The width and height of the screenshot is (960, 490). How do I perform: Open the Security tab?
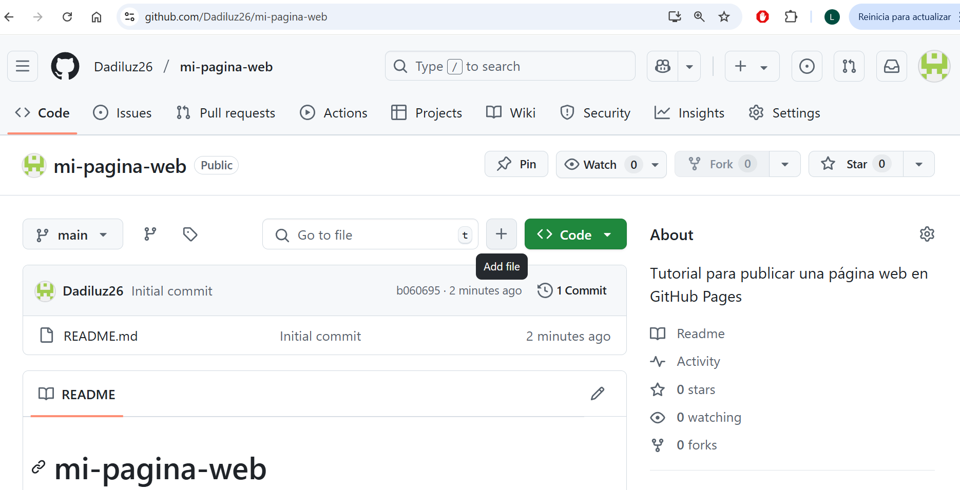[596, 113]
